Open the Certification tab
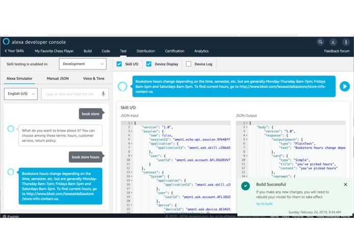This screenshot has width=354, height=252. [x=175, y=51]
